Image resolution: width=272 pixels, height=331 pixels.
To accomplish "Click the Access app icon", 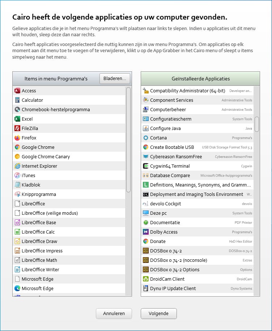I will [17, 91].
